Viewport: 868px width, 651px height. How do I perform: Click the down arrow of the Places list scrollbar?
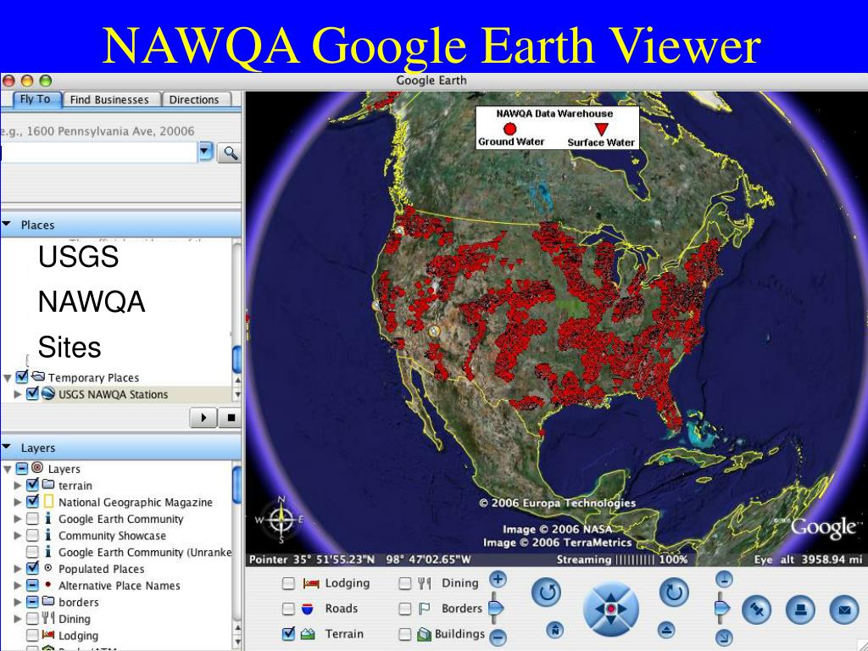237,395
